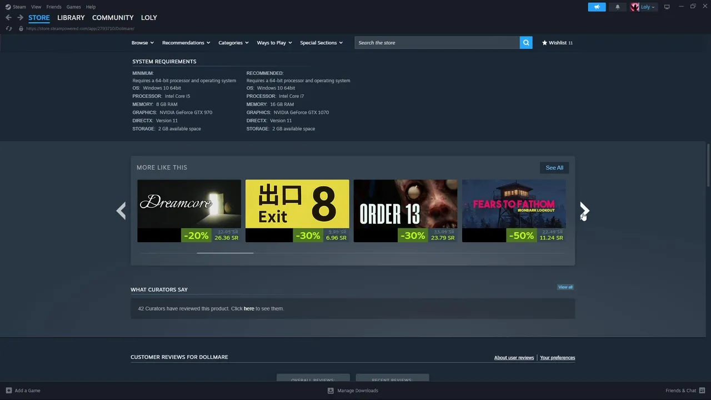Viewport: 711px width, 400px height.
Task: Expand the Recommendations dropdown
Action: pyautogui.click(x=186, y=43)
